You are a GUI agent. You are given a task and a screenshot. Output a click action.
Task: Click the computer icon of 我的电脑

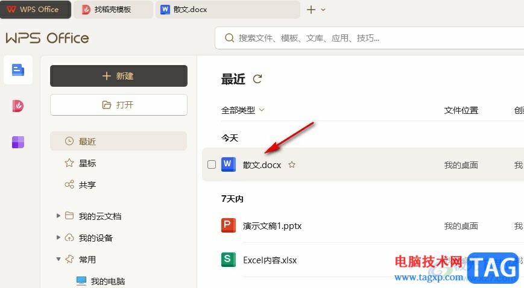tap(81, 281)
